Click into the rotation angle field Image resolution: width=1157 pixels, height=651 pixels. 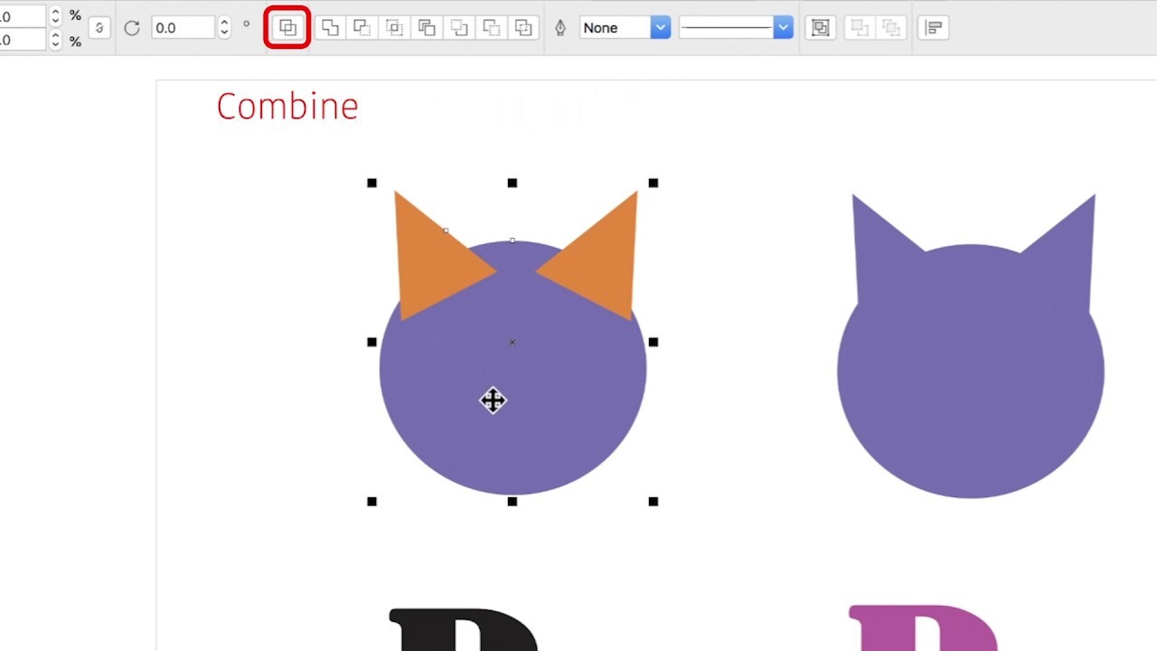[x=183, y=28]
